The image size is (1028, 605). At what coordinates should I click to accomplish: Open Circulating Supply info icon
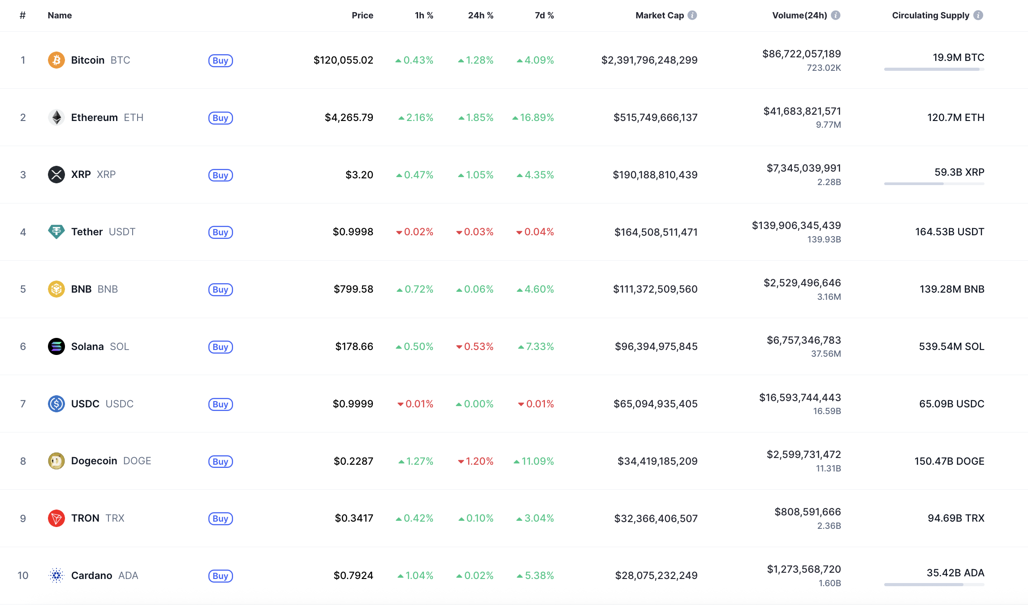click(978, 15)
